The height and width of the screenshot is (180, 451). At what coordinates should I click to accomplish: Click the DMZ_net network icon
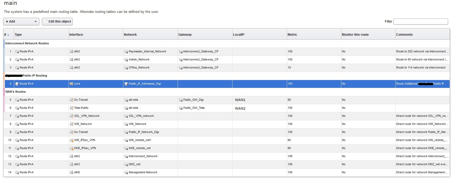[126, 164]
